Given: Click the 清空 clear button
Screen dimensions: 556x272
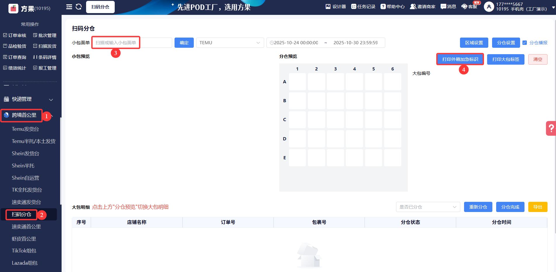Looking at the screenshot, I should tap(538, 59).
